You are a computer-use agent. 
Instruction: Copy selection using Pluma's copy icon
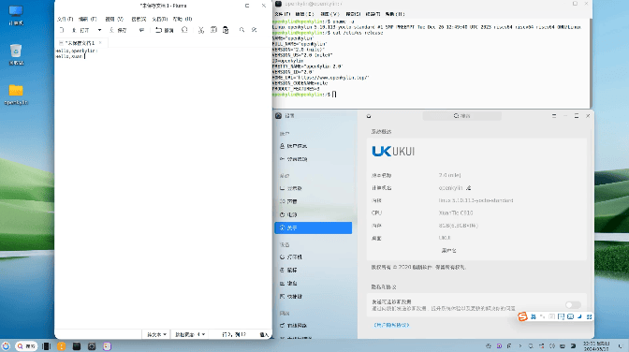(x=213, y=30)
